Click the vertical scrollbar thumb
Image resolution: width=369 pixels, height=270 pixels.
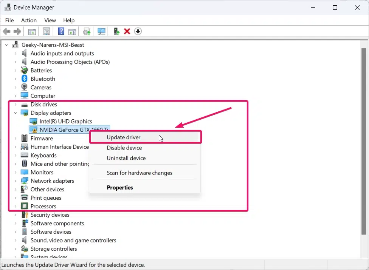pos(364,141)
